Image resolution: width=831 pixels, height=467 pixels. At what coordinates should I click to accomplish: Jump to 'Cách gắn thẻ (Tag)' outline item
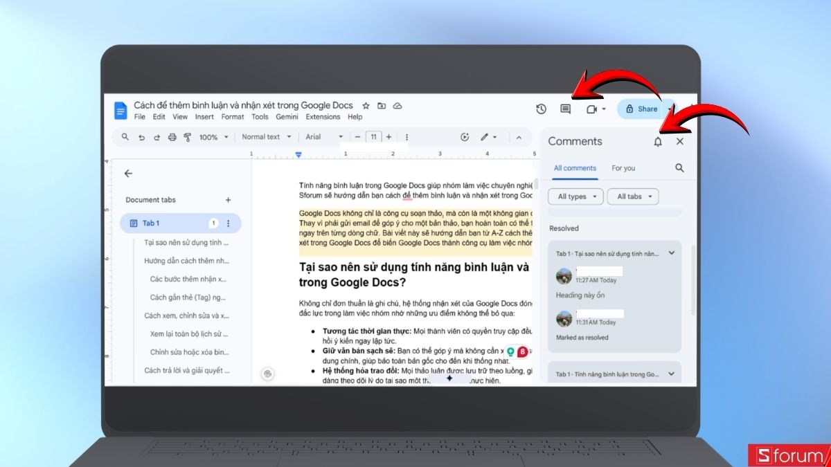pyautogui.click(x=188, y=297)
